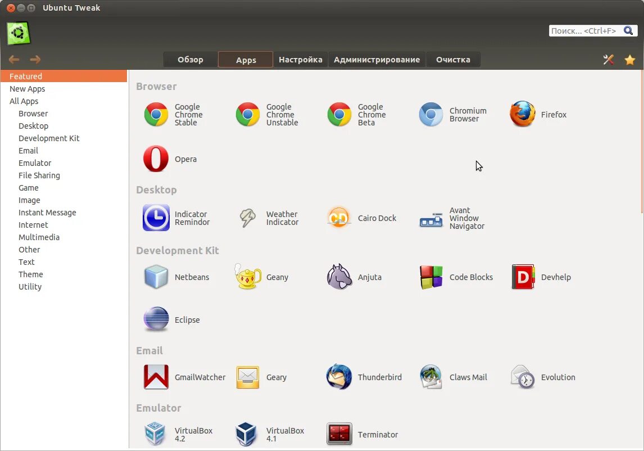Screen dimensions: 644x451
Task: Select Featured in the sidebar
Action: click(x=64, y=76)
